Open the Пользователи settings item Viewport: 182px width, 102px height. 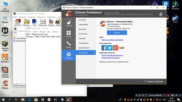tap(86, 43)
